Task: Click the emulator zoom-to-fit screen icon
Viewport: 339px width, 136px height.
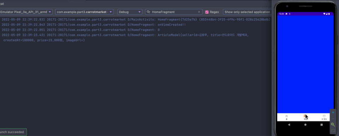Action: [x=333, y=131]
